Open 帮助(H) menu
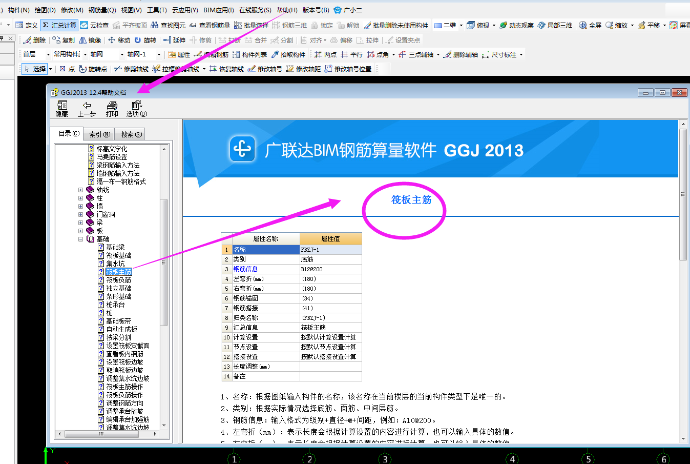 point(287,10)
